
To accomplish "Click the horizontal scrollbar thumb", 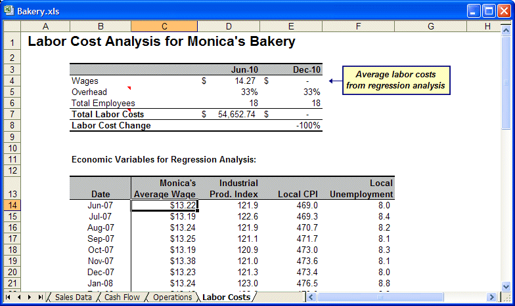I will (380, 297).
